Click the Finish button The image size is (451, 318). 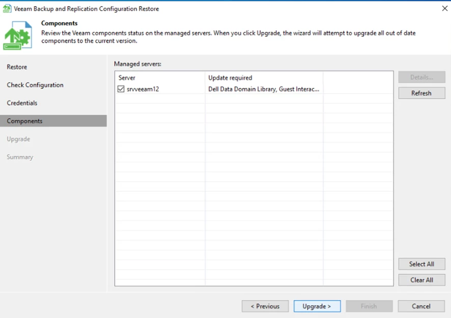[x=369, y=306]
